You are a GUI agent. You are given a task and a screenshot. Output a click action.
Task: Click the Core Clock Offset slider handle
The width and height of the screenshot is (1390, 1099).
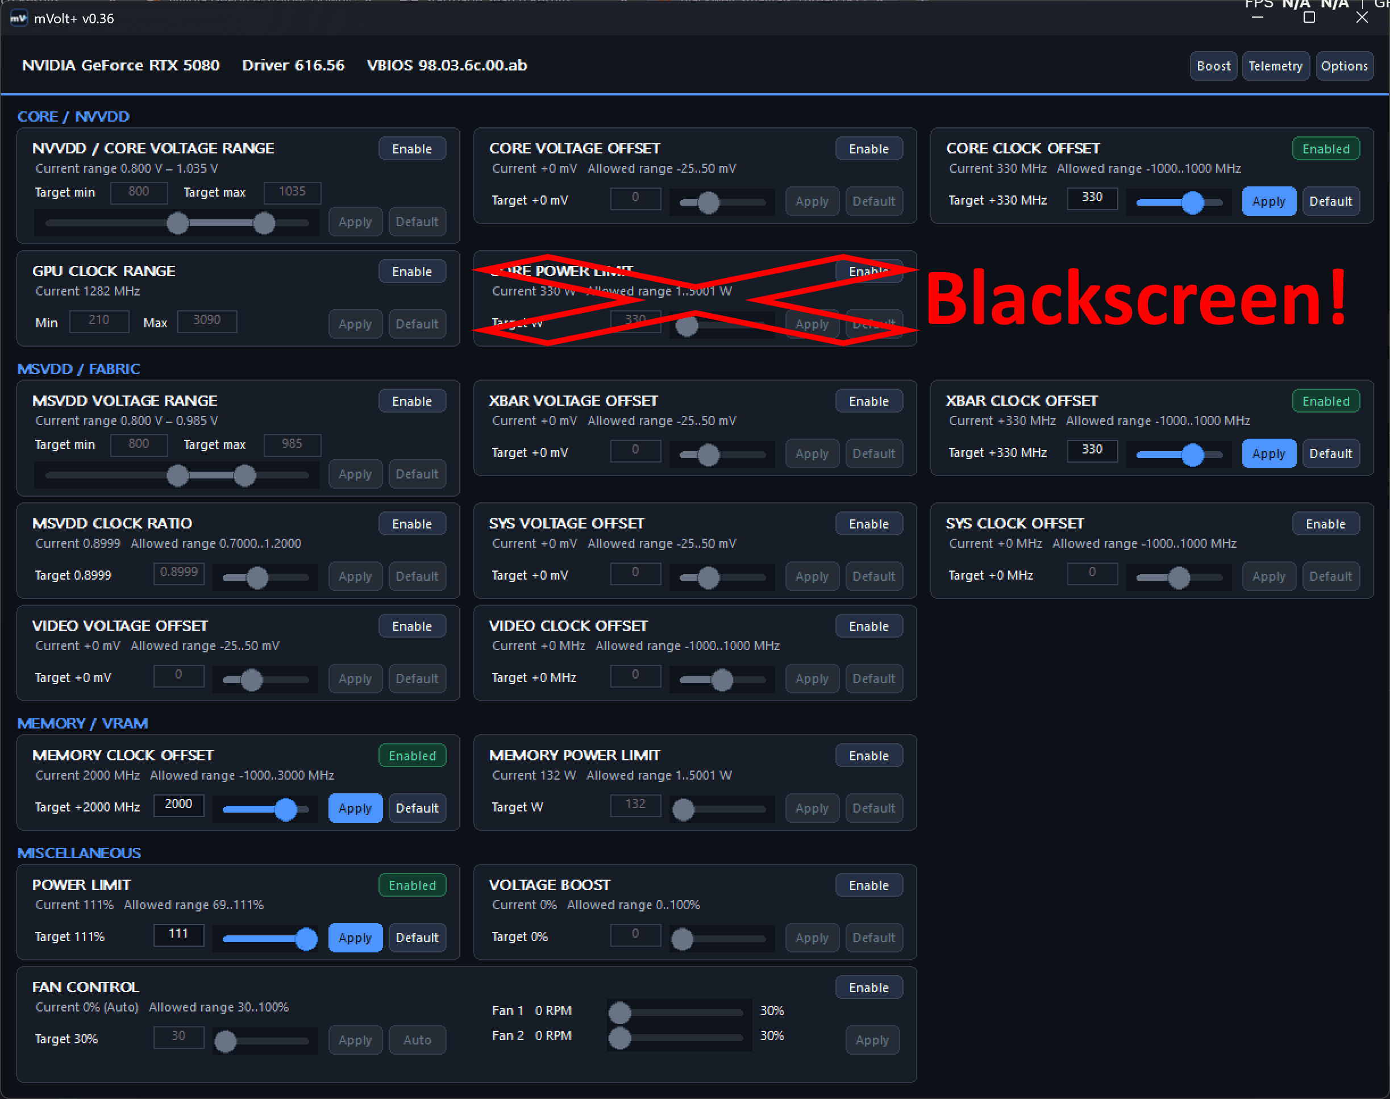(1192, 203)
